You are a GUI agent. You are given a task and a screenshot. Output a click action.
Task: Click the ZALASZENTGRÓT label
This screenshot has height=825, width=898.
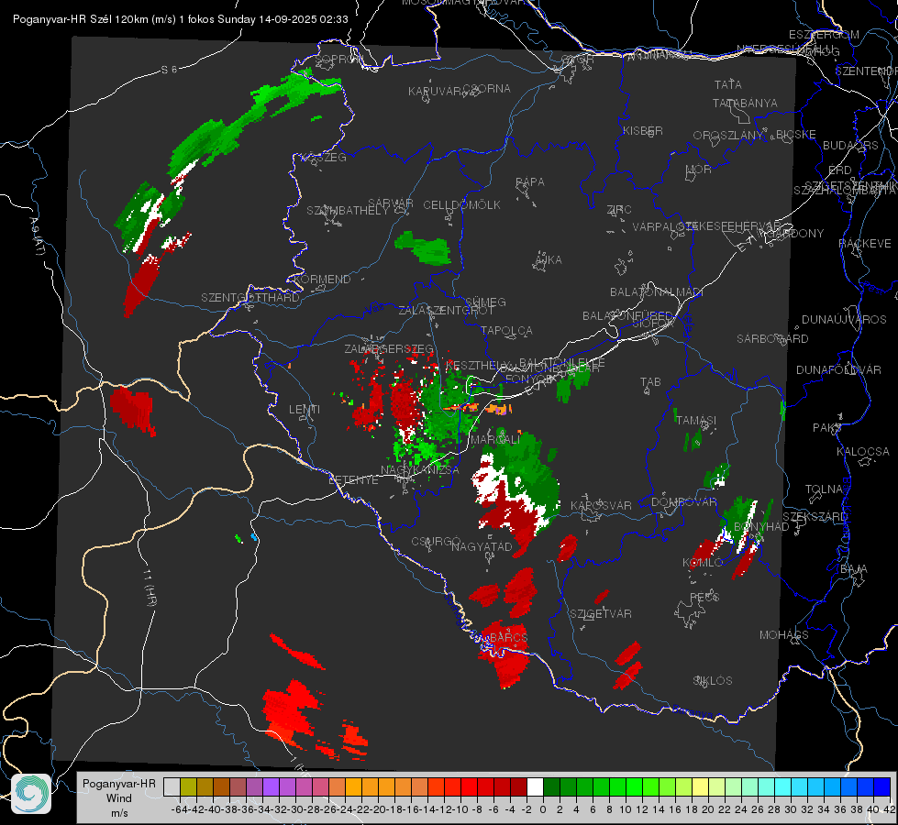coord(446,311)
